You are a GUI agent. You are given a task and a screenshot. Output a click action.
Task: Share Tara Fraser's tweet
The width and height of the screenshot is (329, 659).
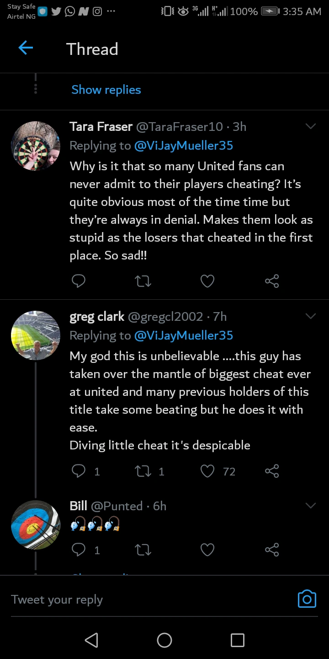272,281
